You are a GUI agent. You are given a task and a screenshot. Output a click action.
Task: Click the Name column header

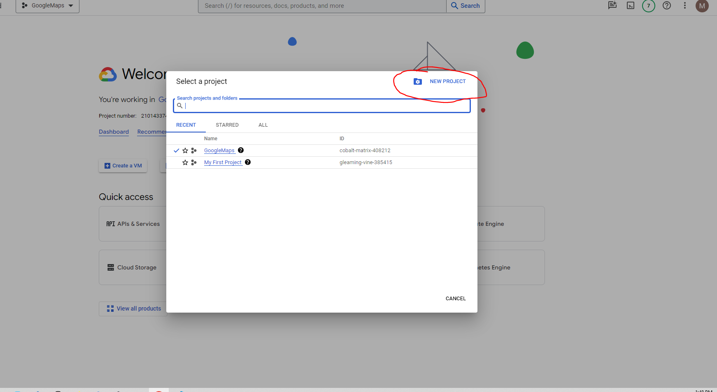tap(211, 139)
